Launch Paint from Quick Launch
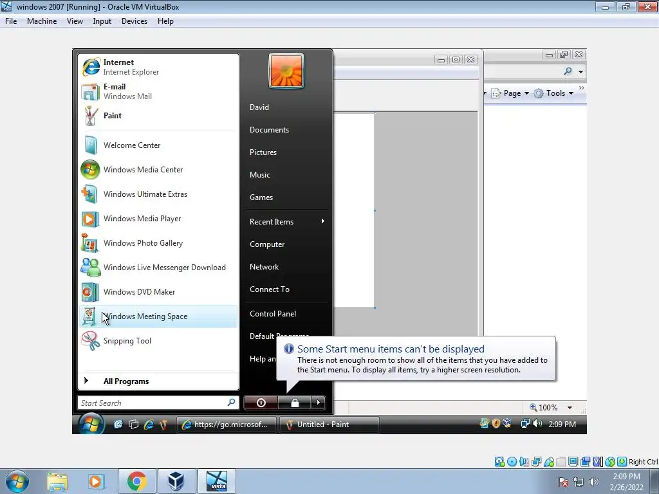The image size is (659, 494). (163, 425)
